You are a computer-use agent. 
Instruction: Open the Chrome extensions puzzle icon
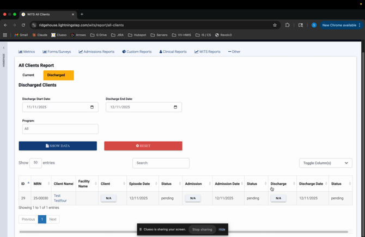point(288,25)
